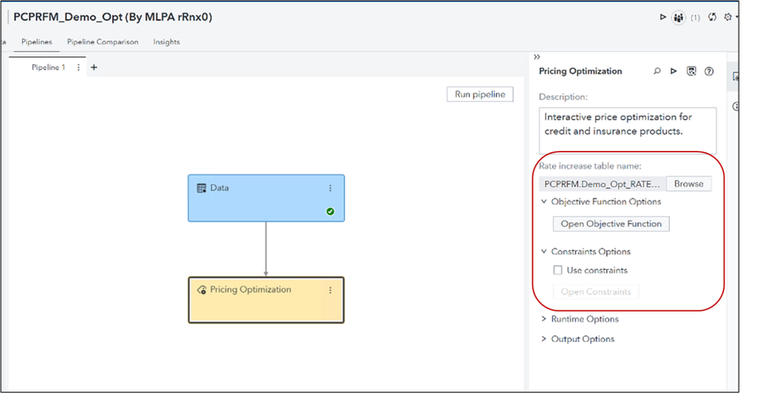
Task: Click the Description text box
Action: point(628,130)
